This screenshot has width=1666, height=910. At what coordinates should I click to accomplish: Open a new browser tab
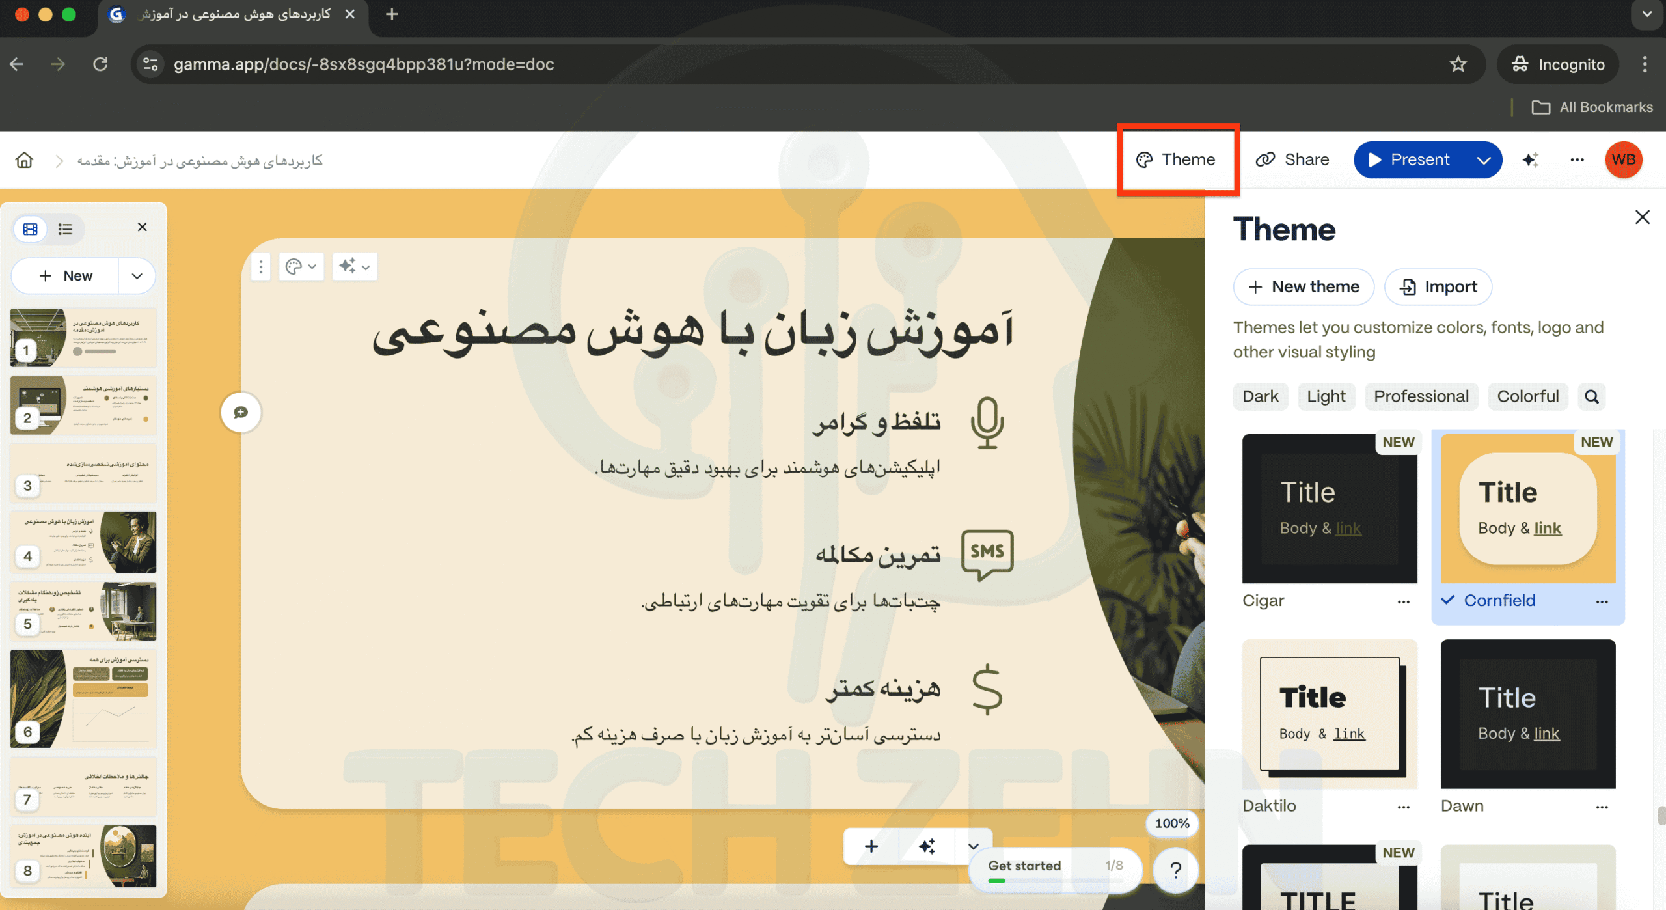click(392, 14)
